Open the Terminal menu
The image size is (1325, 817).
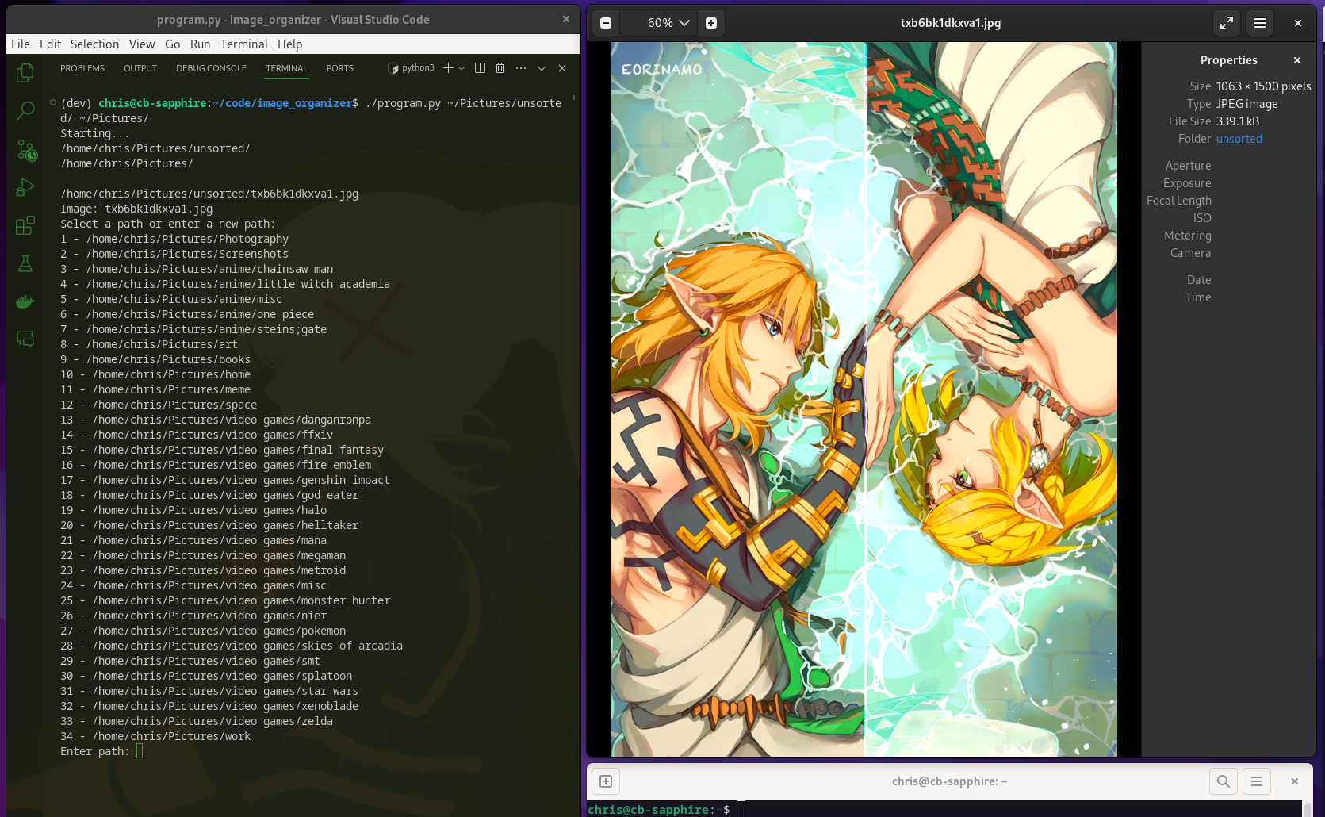pos(244,44)
